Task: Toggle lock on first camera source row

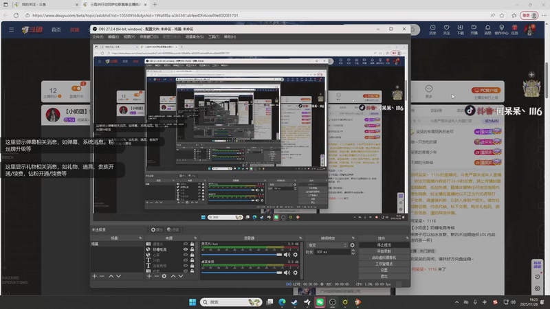Action: pos(192,244)
